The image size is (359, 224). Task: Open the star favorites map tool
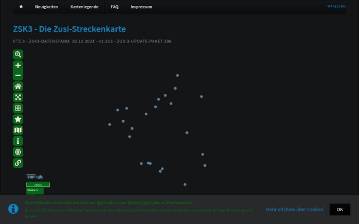(x=18, y=119)
